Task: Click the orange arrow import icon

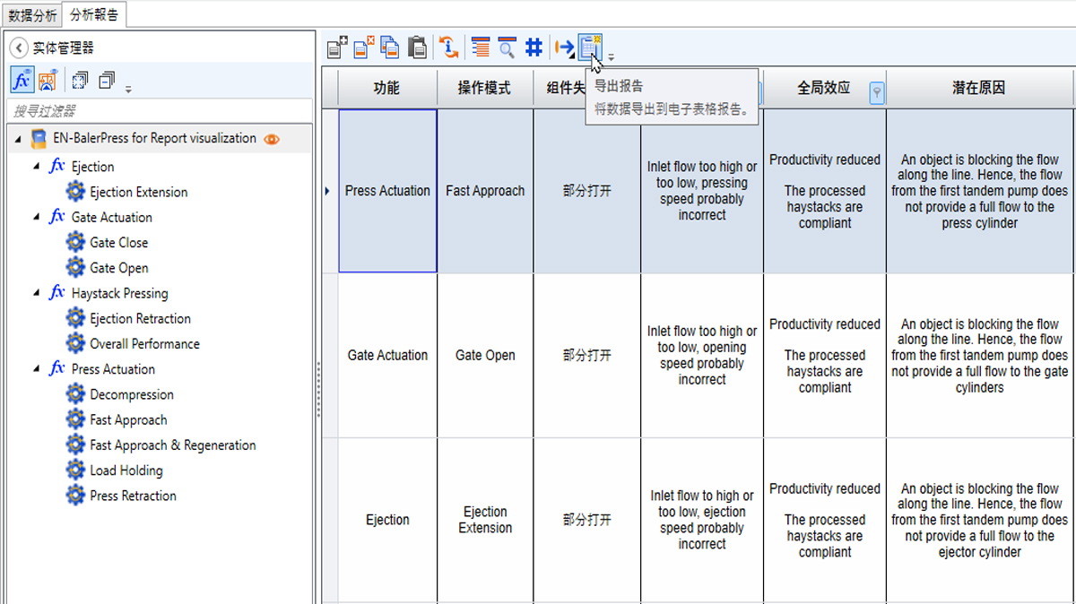Action: [x=565, y=47]
